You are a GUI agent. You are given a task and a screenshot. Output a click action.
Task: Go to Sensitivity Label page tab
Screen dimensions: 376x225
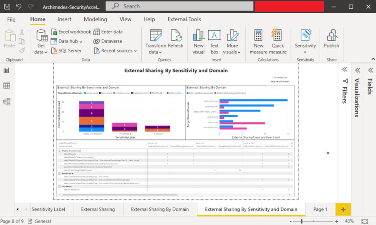[x=48, y=210]
